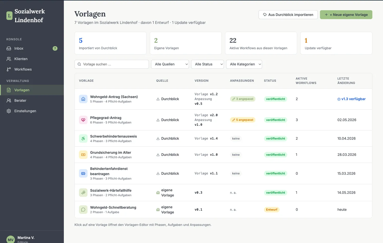The height and width of the screenshot is (243, 383).
Task: Click the Wohngeld-Schnellberatung chat icon
Action: click(x=83, y=210)
